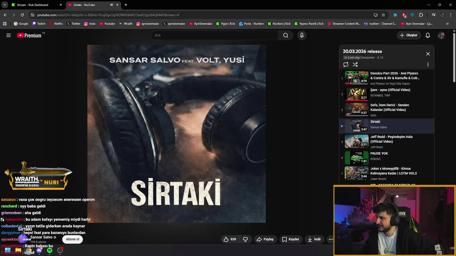Image resolution: width=456 pixels, height=256 pixels.
Task: Open Chrome media controls icon
Action: click(434, 15)
